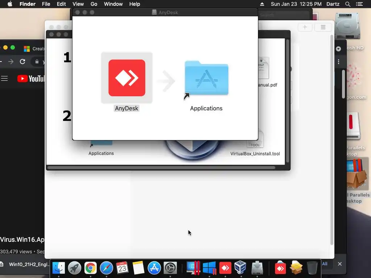
Task: Click the Dartz user name in menu bar
Action: coord(333,4)
